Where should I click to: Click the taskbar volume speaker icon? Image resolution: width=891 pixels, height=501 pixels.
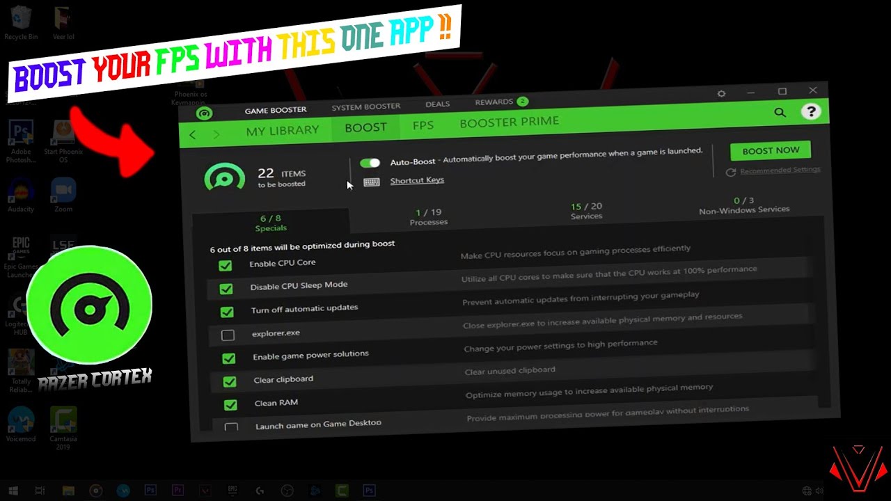click(x=819, y=491)
